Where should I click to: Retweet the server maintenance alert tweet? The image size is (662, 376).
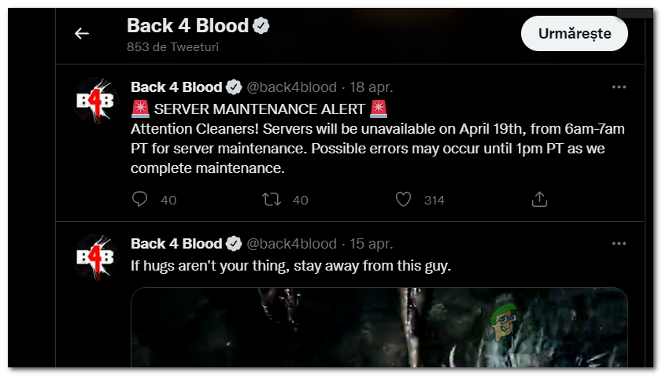pyautogui.click(x=271, y=200)
